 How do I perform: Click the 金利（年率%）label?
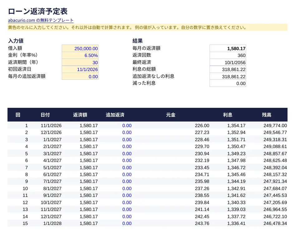point(23,55)
